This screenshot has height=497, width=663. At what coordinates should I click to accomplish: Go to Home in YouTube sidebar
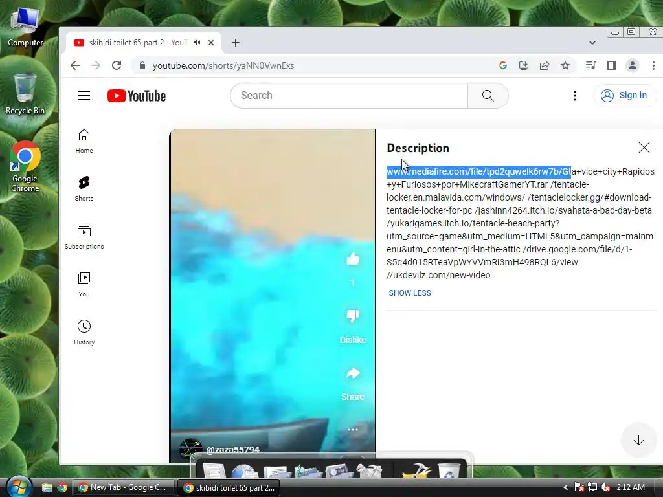pos(84,141)
